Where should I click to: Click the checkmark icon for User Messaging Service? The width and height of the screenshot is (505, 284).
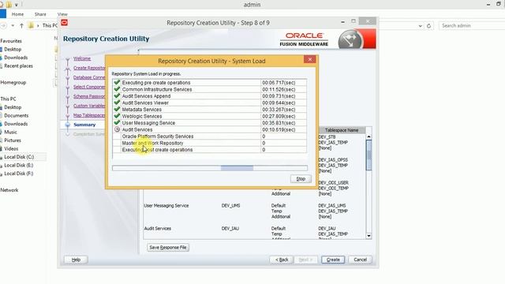[117, 123]
